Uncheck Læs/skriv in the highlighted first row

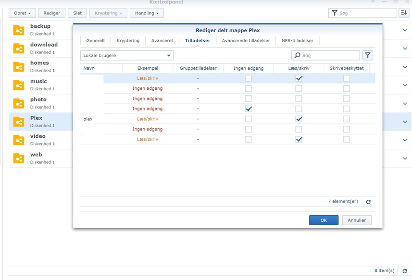(x=299, y=78)
